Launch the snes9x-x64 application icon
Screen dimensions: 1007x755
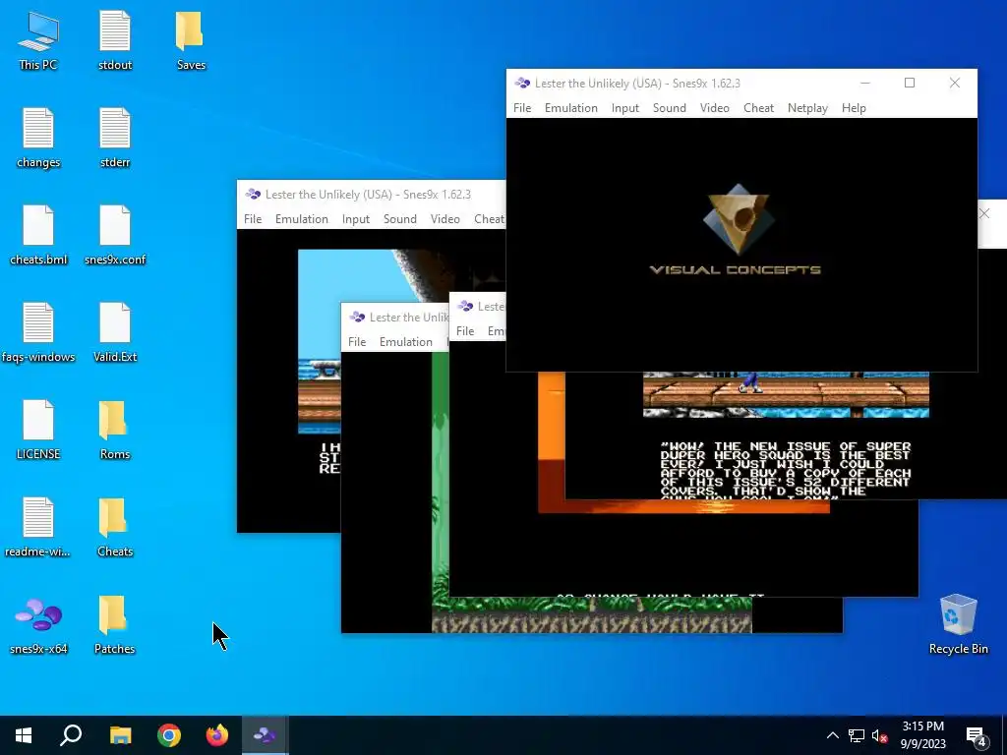point(38,624)
